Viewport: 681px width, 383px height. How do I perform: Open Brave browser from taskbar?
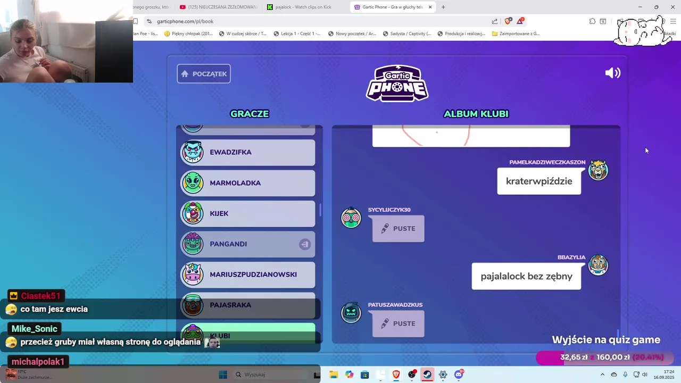click(x=396, y=374)
